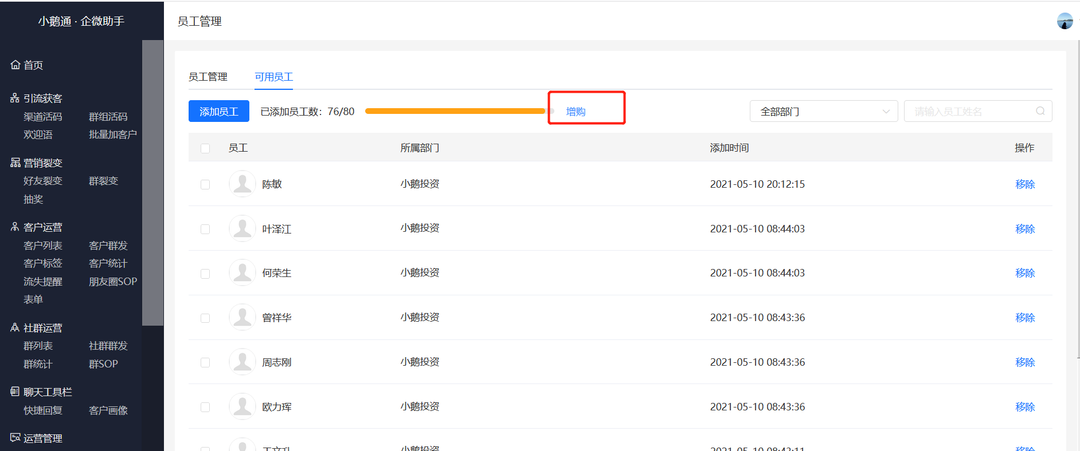Select the 可用员工 tab
Viewport: 1080px width, 451px height.
point(274,77)
